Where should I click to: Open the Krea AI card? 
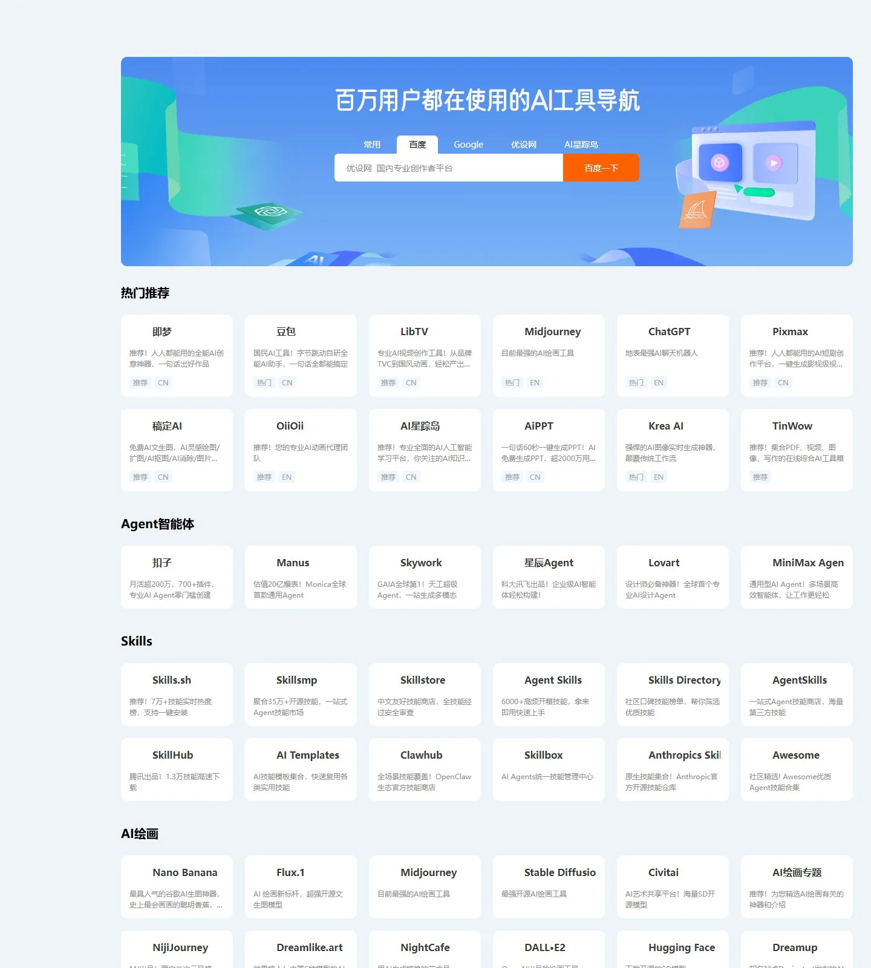click(x=673, y=450)
